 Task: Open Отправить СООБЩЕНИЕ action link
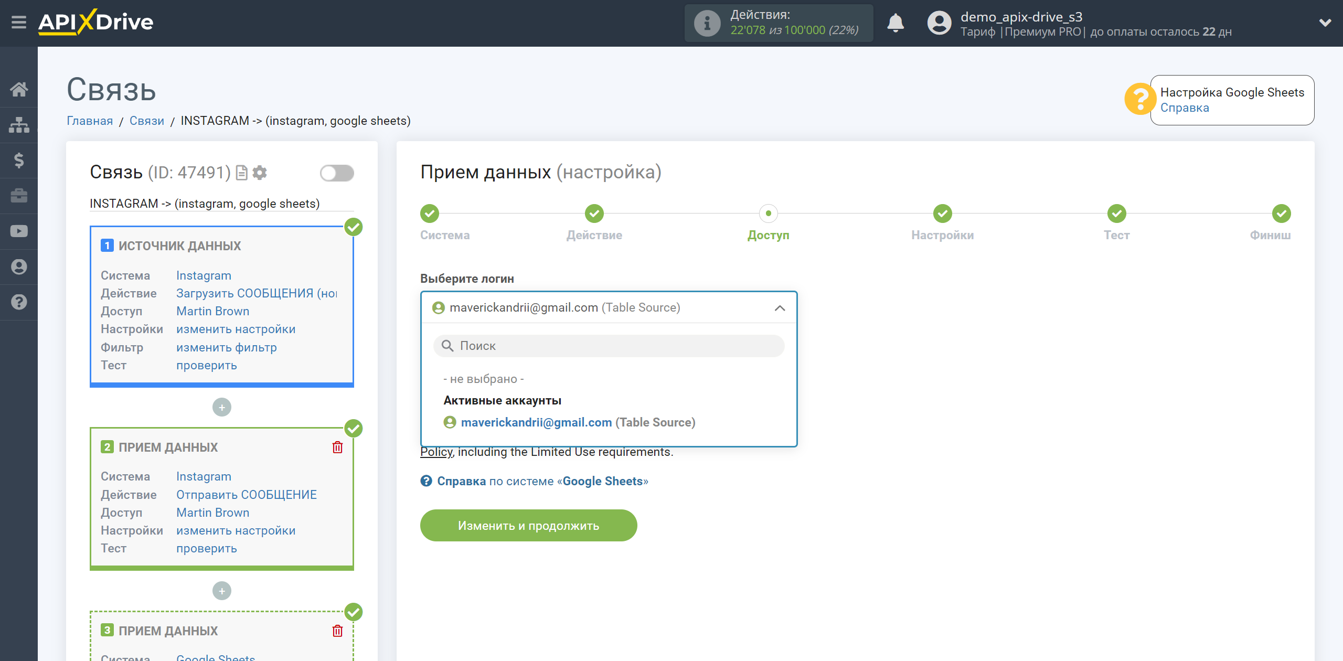pos(246,495)
